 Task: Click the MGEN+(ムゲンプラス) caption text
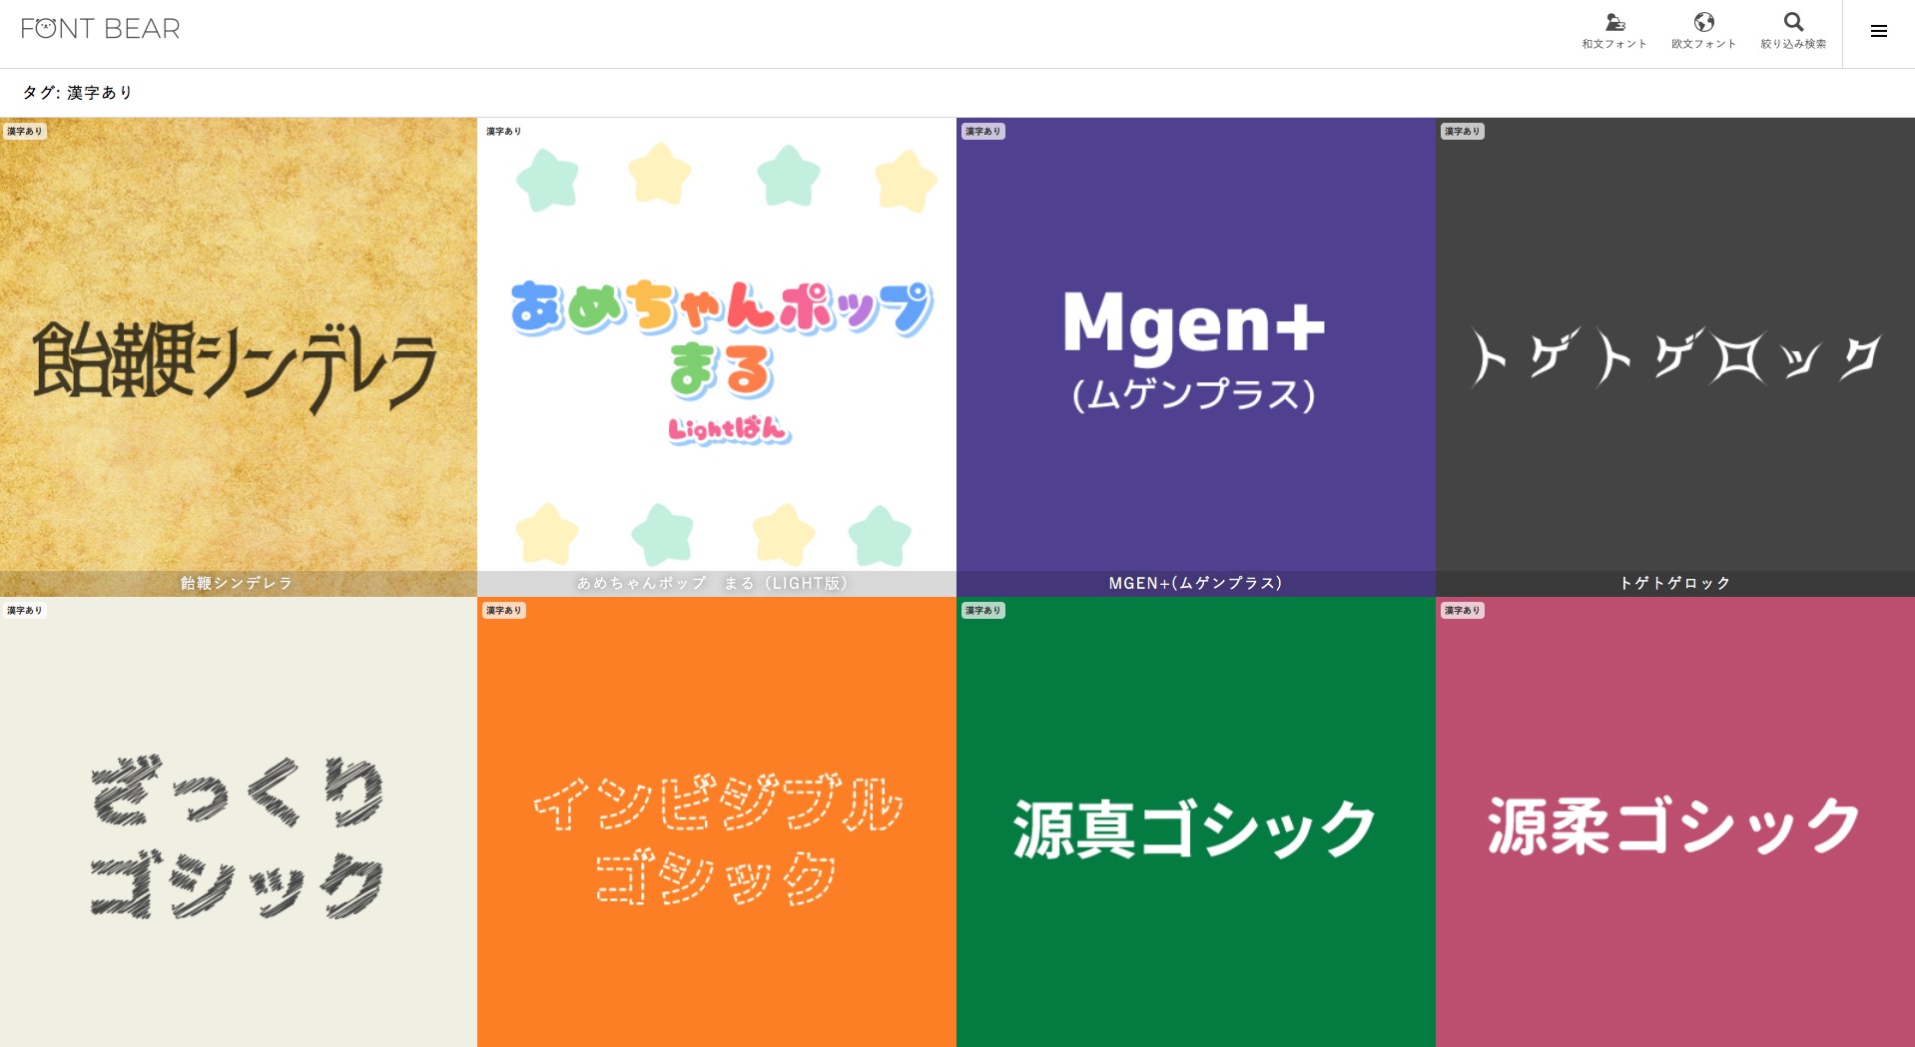[1195, 583]
